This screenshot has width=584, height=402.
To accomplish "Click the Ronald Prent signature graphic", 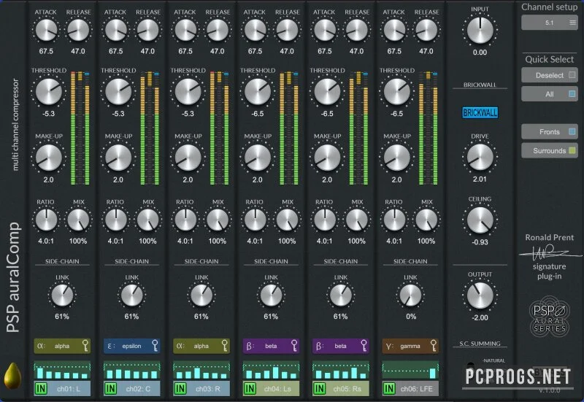I will [550, 252].
